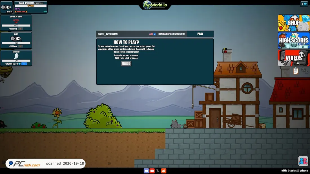Screen dimensions: 310x174
Task: Click the Controls: arrows or mouse text
Action: [x=126, y=55]
